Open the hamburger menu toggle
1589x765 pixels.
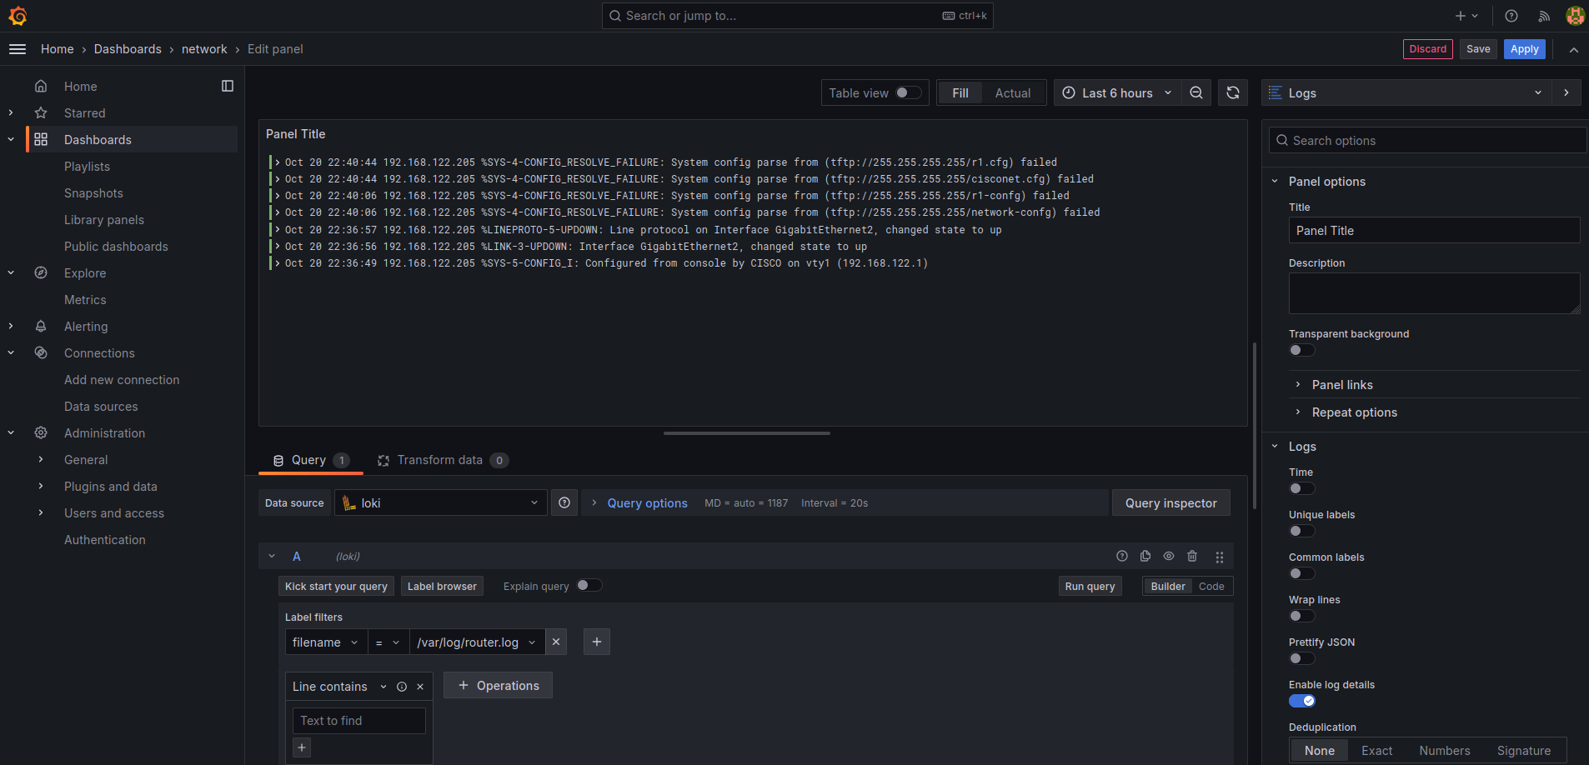click(x=18, y=49)
